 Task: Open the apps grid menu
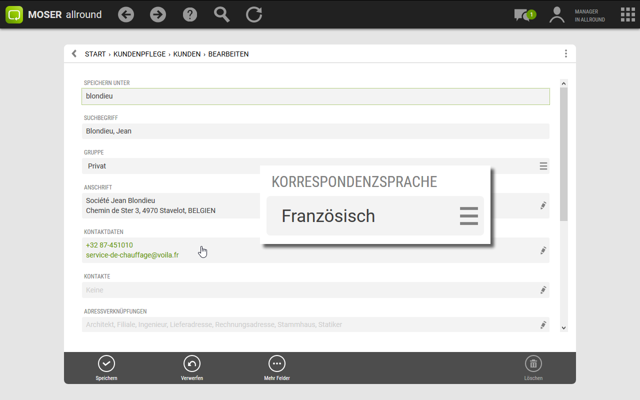pos(627,14)
